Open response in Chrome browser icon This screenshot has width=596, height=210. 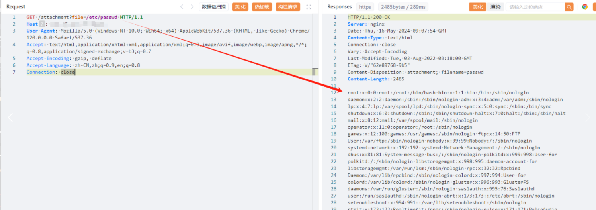coord(585,7)
